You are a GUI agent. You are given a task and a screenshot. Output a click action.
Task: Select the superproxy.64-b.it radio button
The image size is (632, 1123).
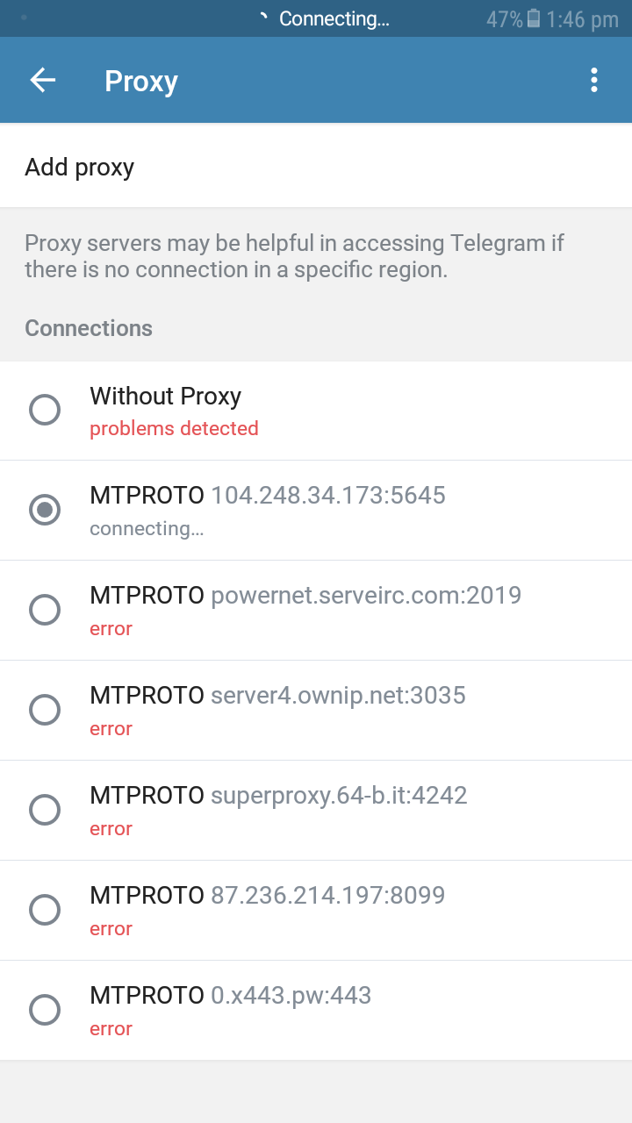pos(45,810)
